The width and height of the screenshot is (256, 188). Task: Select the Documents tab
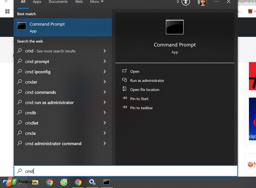[x=59, y=2]
